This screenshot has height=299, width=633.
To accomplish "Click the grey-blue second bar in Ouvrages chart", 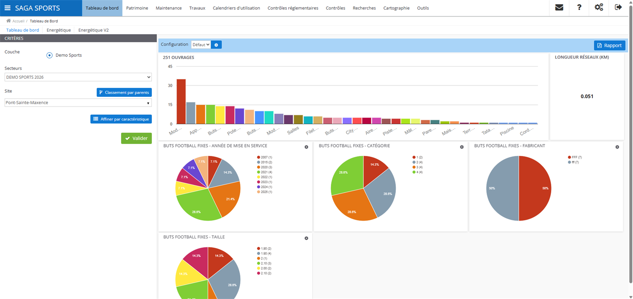I will (x=191, y=113).
